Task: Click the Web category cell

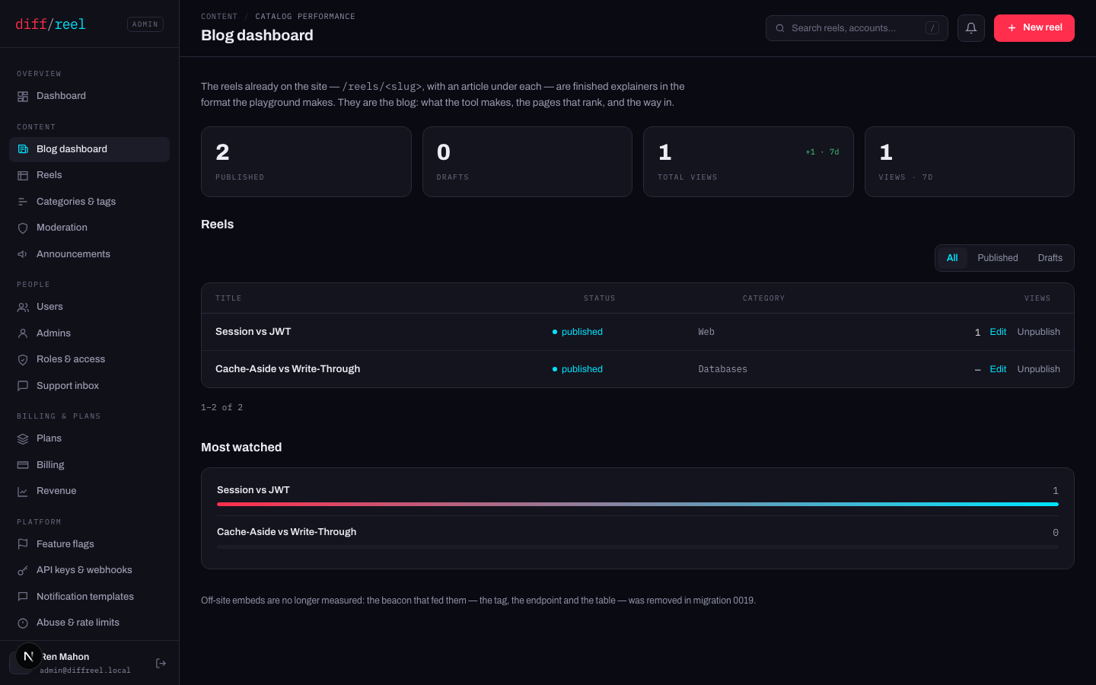Action: click(x=706, y=332)
